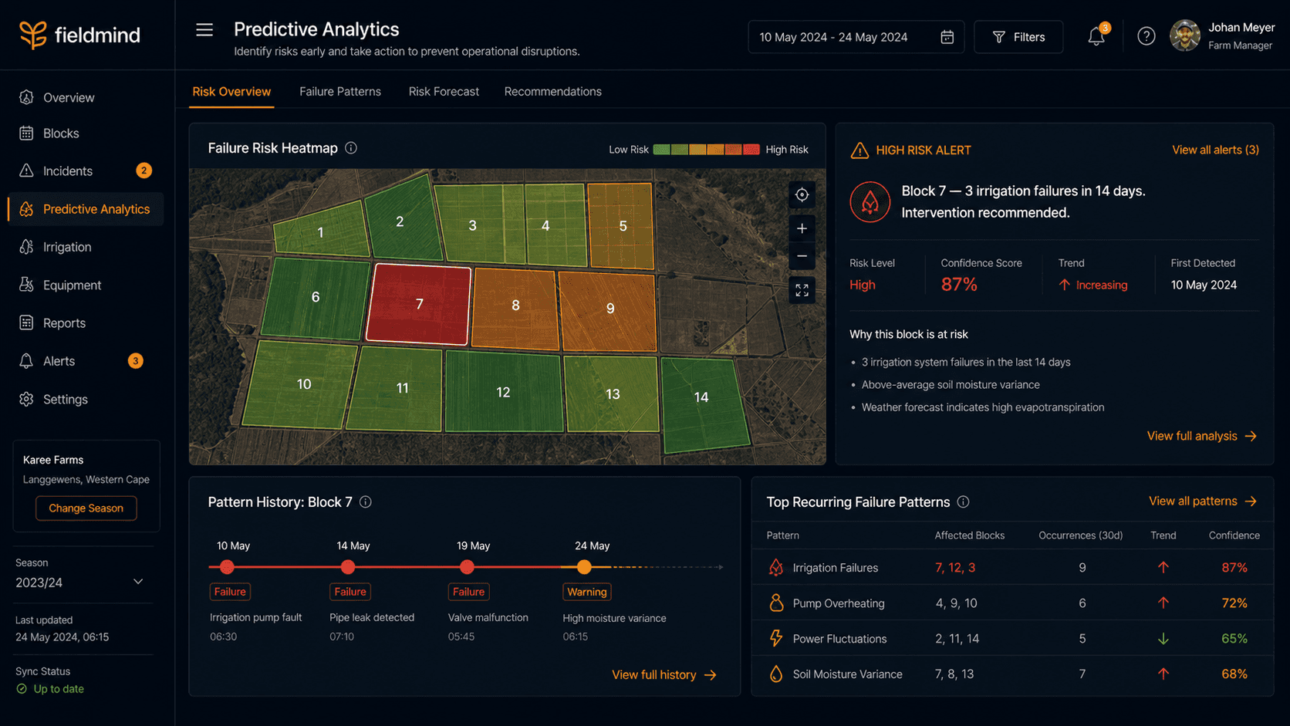Click the Soil Moisture Variance drop icon
1290x726 pixels.
776,674
